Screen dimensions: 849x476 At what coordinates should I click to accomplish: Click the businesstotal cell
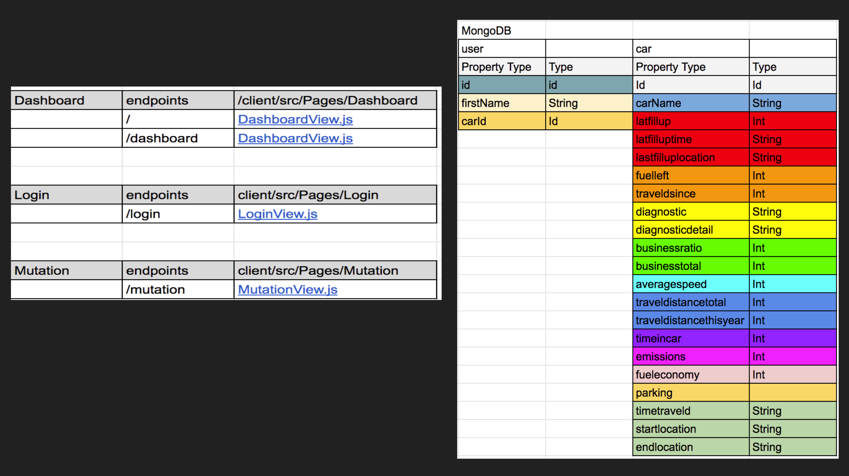pos(691,266)
